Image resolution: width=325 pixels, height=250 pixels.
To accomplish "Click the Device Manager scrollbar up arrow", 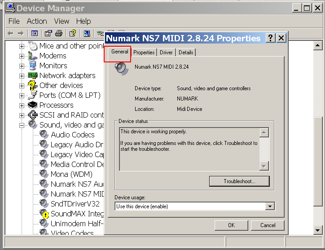I will pyautogui.click(x=317, y=45).
